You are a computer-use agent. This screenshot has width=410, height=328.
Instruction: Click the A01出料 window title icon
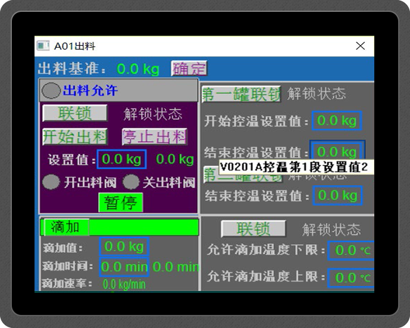pyautogui.click(x=43, y=46)
